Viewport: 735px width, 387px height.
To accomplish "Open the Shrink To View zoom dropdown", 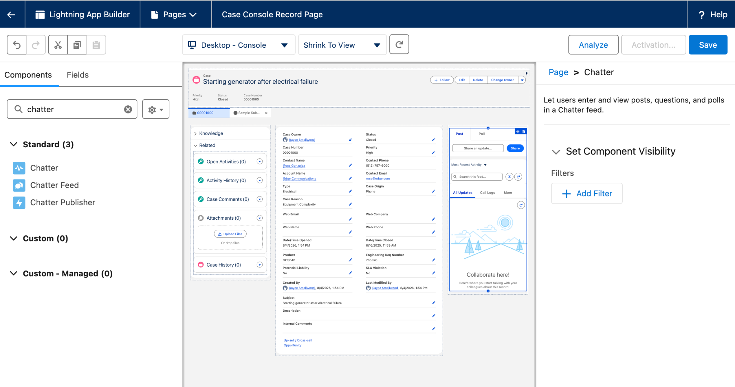I will click(x=342, y=45).
